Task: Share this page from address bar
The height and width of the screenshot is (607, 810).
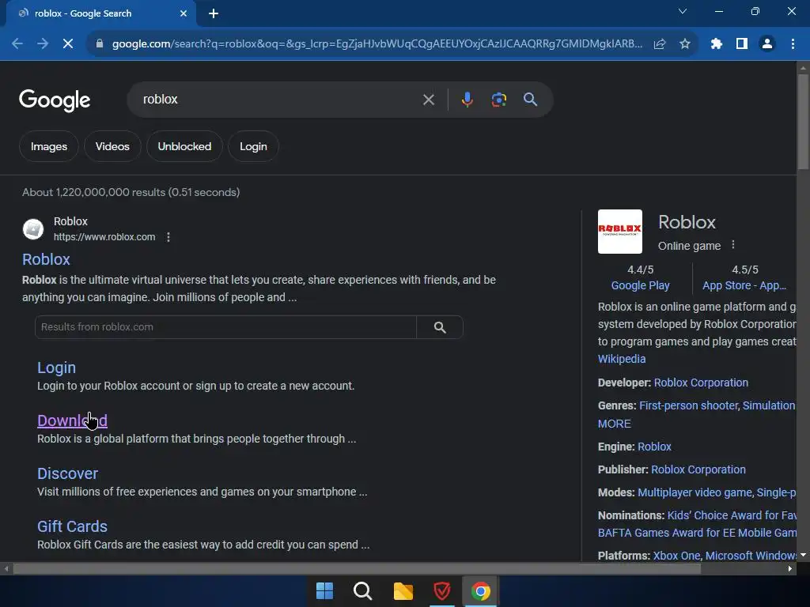Action: (x=660, y=44)
